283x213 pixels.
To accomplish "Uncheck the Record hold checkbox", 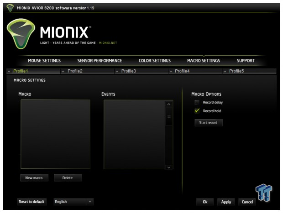I will pyautogui.click(x=197, y=111).
